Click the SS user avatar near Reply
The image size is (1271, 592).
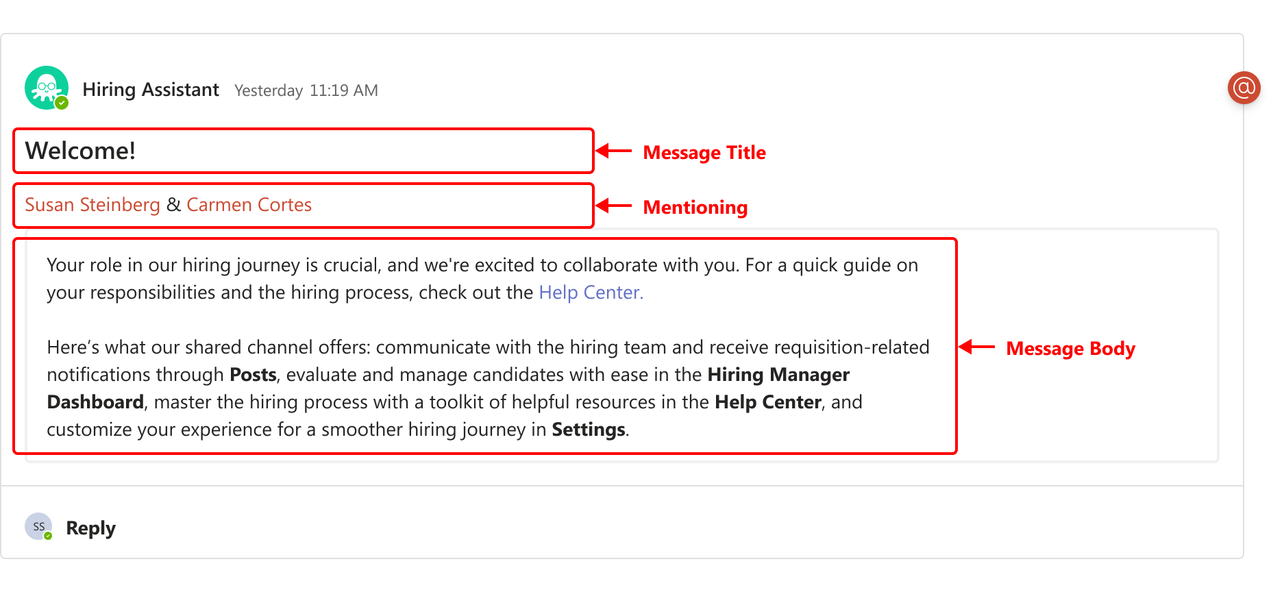click(x=38, y=526)
